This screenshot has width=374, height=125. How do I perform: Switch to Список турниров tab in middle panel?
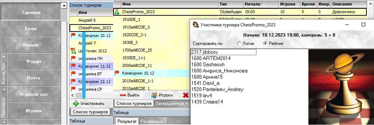[x=134, y=104]
